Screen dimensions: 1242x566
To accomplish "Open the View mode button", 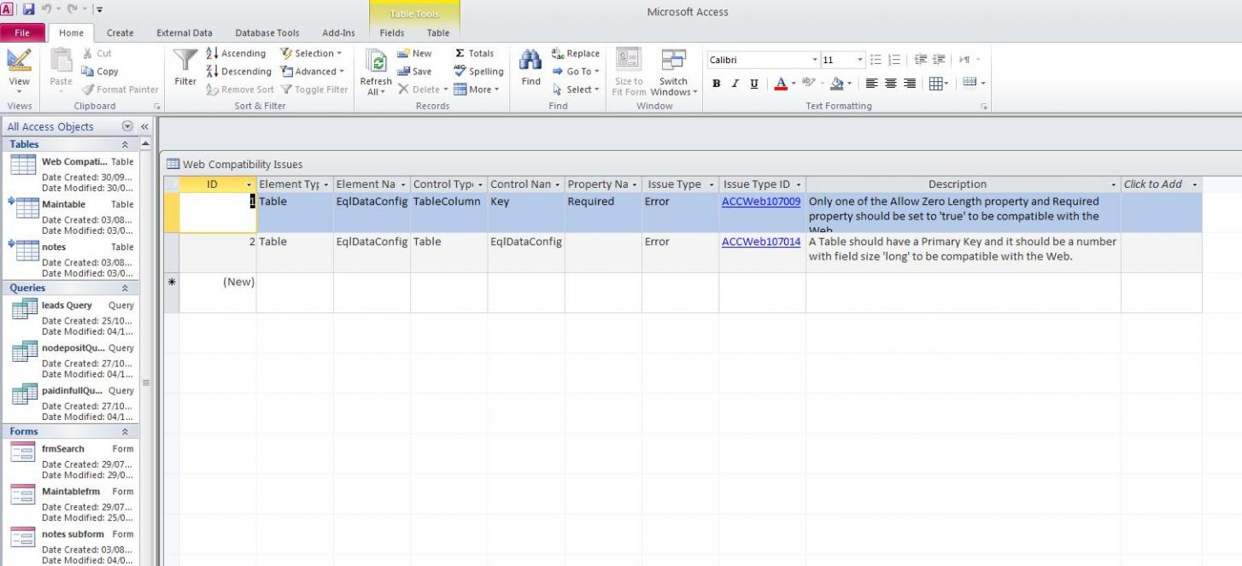I will coord(19,72).
